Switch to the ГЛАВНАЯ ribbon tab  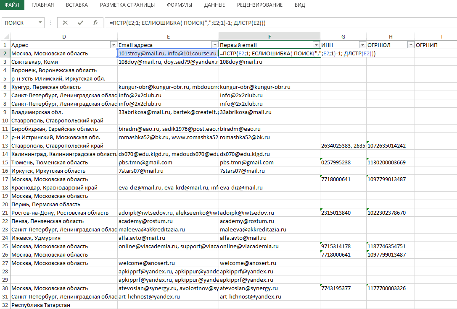point(42,5)
